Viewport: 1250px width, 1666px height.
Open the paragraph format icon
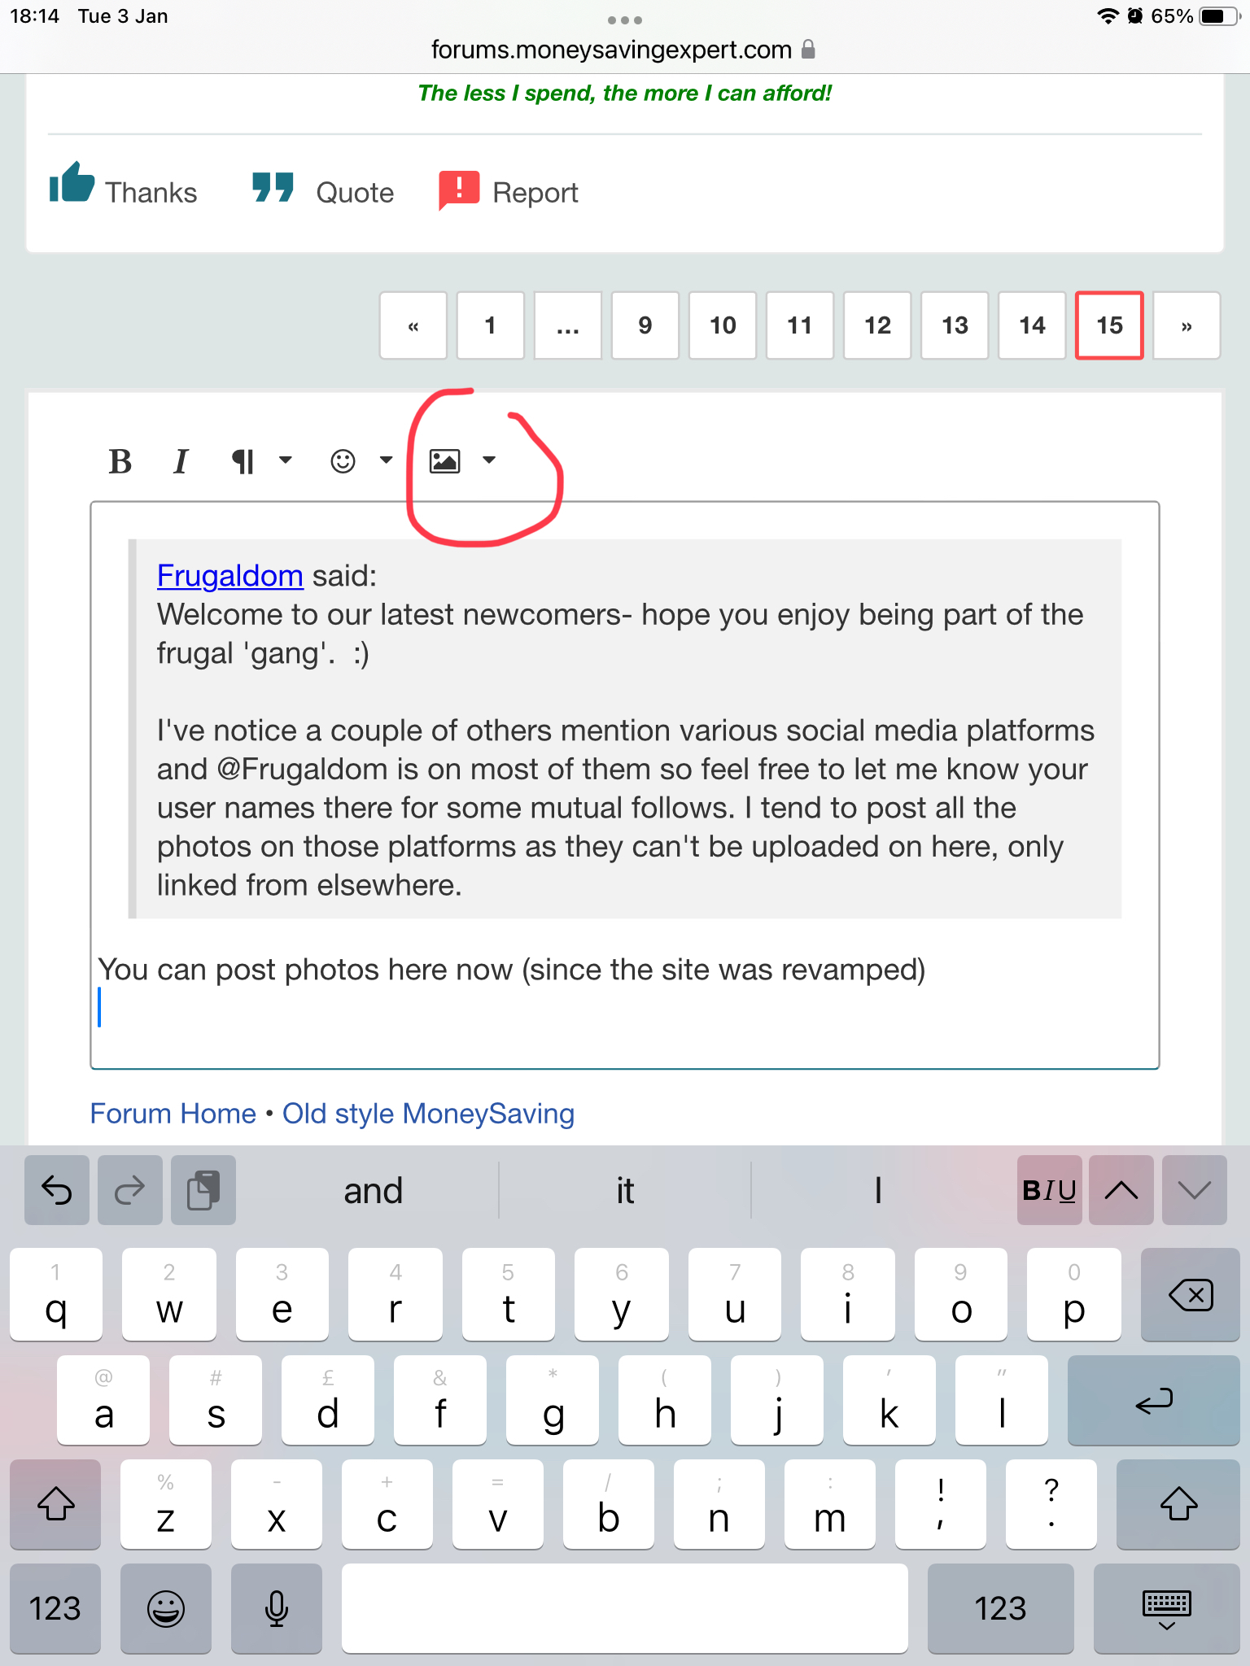point(243,461)
